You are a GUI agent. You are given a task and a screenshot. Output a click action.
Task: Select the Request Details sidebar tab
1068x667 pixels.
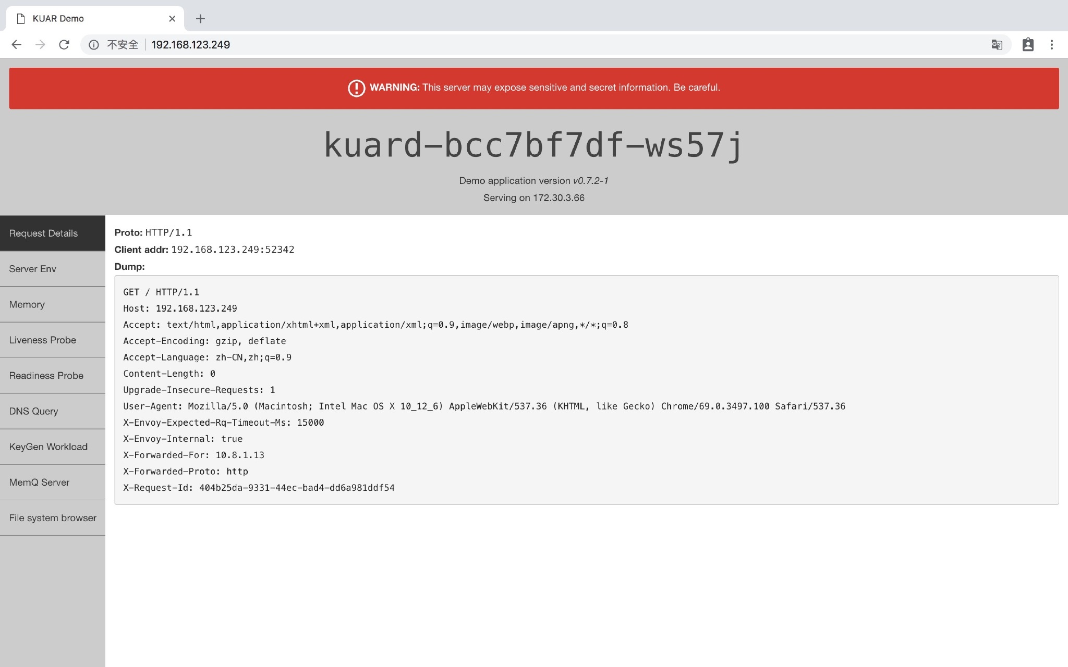pos(52,233)
